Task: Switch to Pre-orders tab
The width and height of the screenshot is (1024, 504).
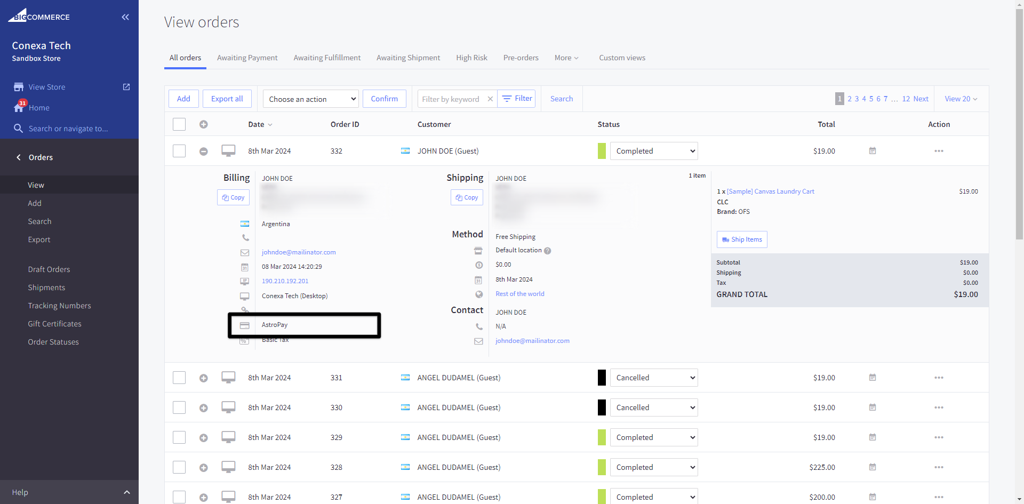Action: click(x=521, y=58)
